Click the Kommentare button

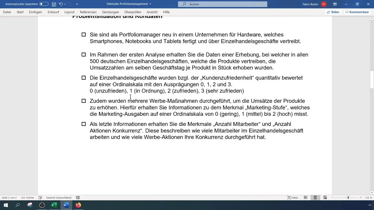click(357, 12)
